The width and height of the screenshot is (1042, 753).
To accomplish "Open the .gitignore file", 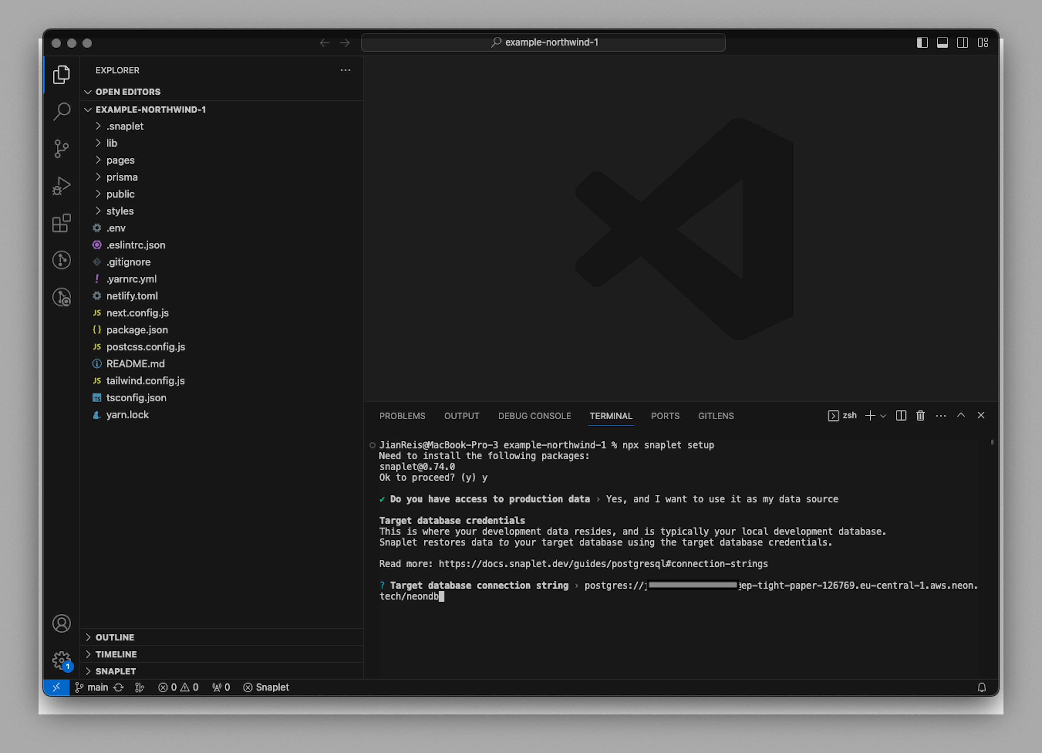I will (222, 262).
